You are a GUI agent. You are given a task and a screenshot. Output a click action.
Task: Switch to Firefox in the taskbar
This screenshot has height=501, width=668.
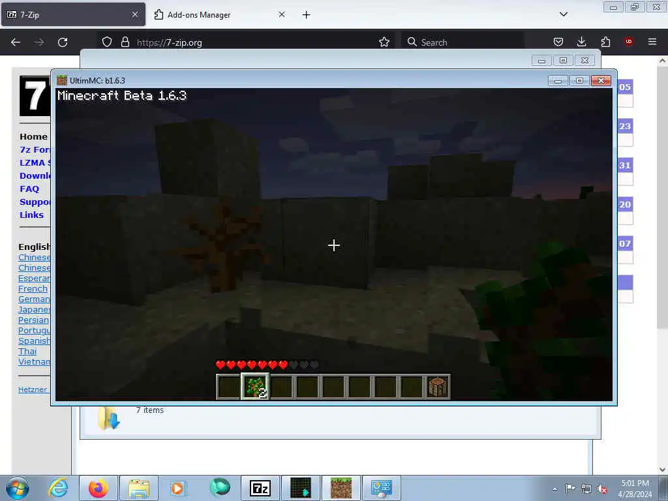pyautogui.click(x=99, y=488)
